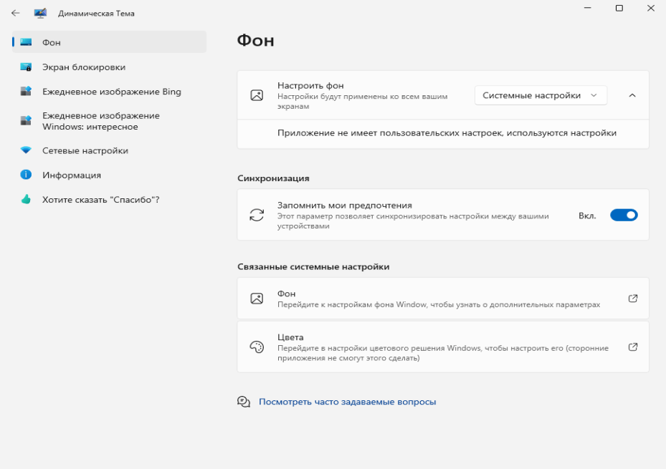Click the palette icon beside Цвета

click(x=257, y=347)
